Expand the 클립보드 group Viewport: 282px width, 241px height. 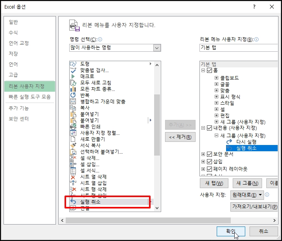217,78
